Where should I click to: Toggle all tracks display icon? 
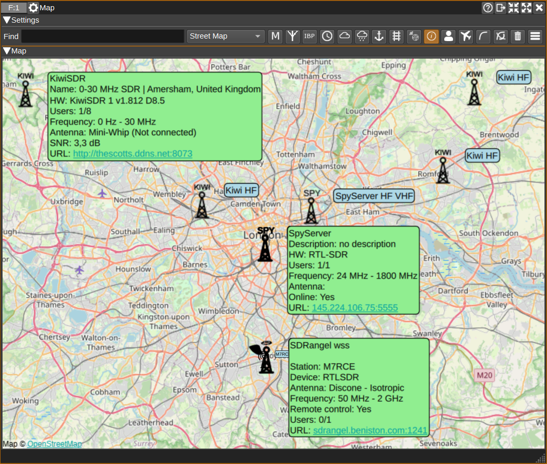[501, 36]
